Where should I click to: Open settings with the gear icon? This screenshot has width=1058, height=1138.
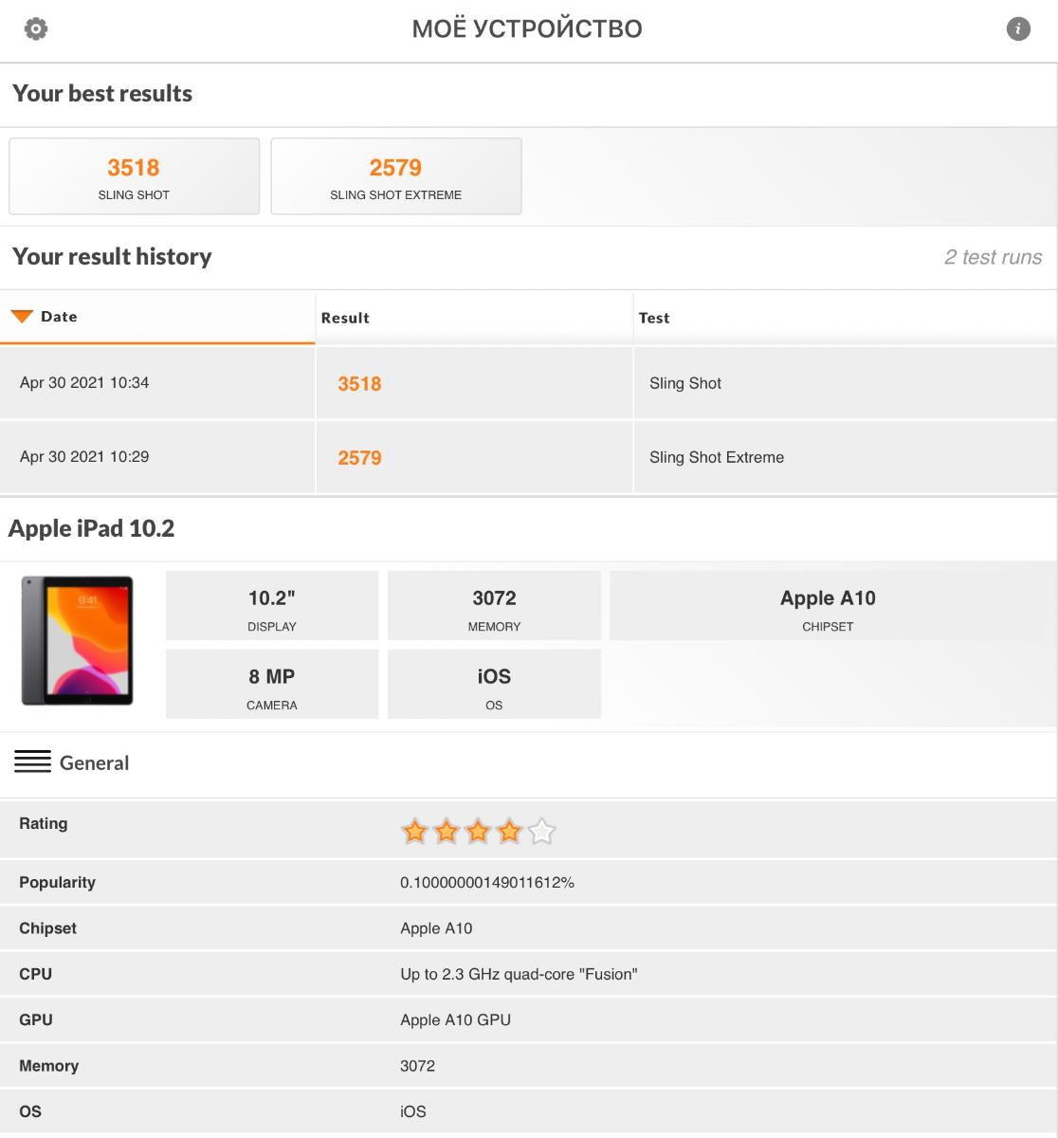(x=36, y=28)
